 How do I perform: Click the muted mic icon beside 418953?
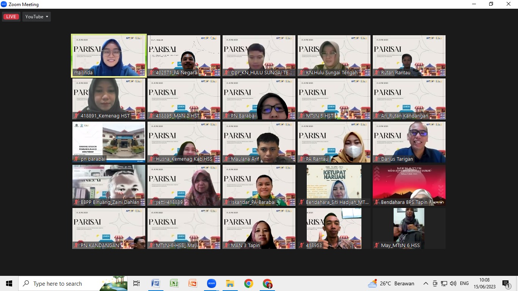(302, 245)
